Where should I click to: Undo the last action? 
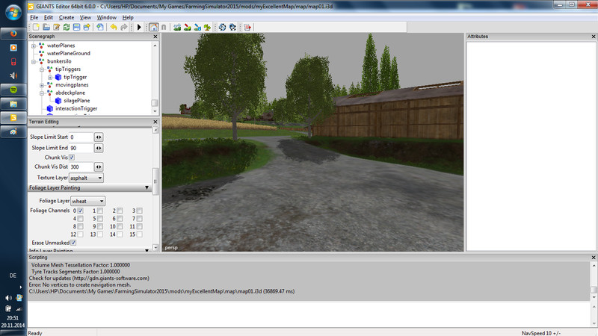pyautogui.click(x=114, y=27)
